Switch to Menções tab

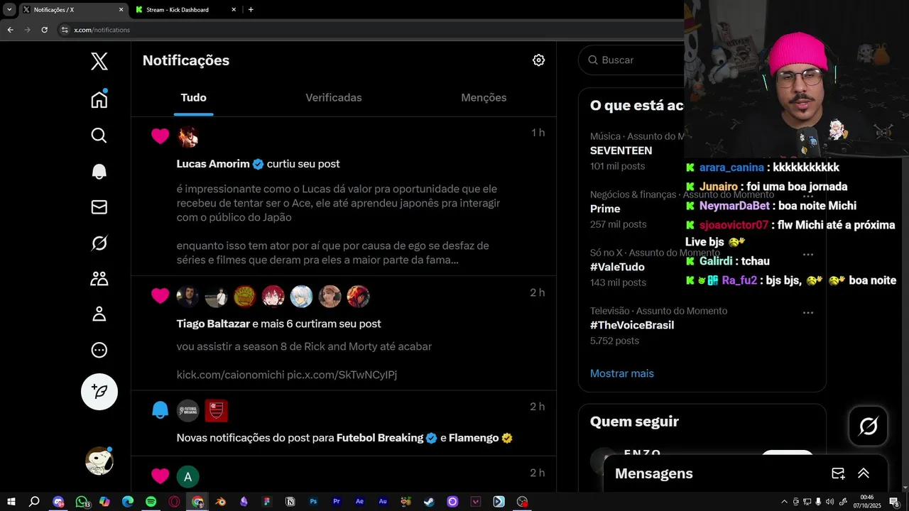coord(484,98)
